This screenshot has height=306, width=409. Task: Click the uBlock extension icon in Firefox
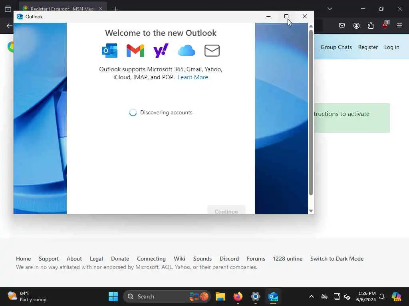(385, 25)
